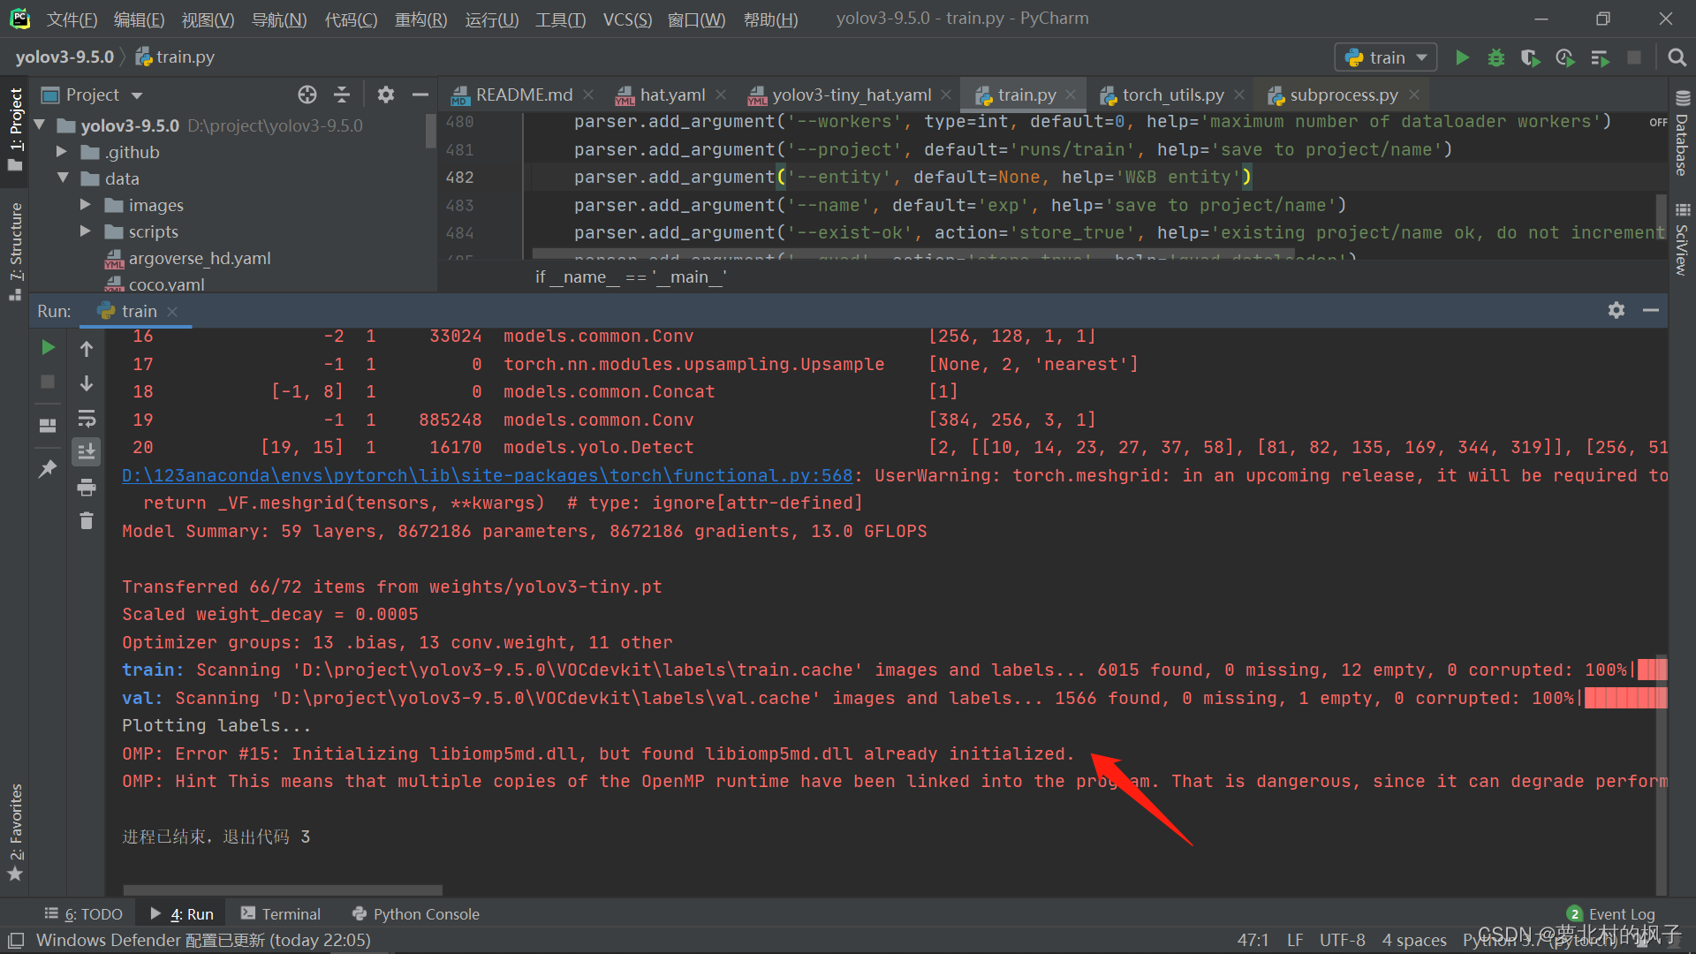Open the Structure tool window
This screenshot has width=1696, height=954.
click(x=16, y=252)
